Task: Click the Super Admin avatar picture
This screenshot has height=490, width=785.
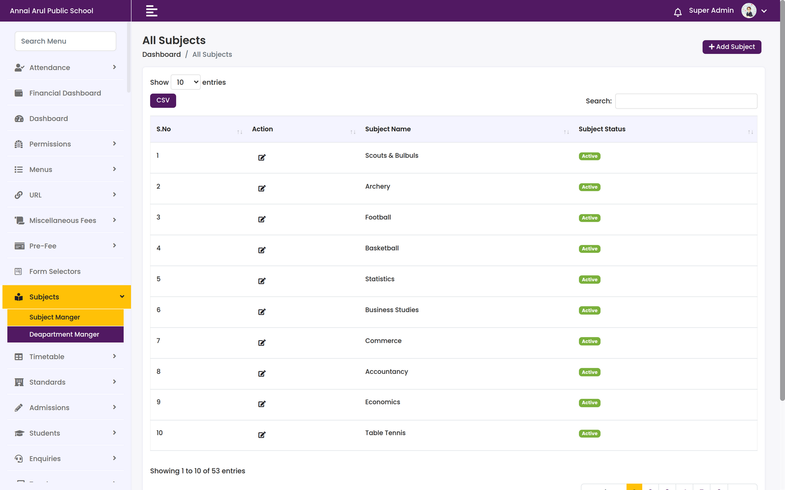Action: tap(749, 10)
